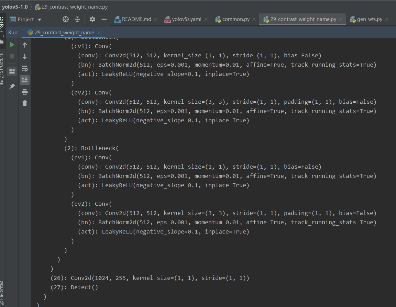
Task: Rerun the program with the green play icon
Action: click(x=12, y=45)
